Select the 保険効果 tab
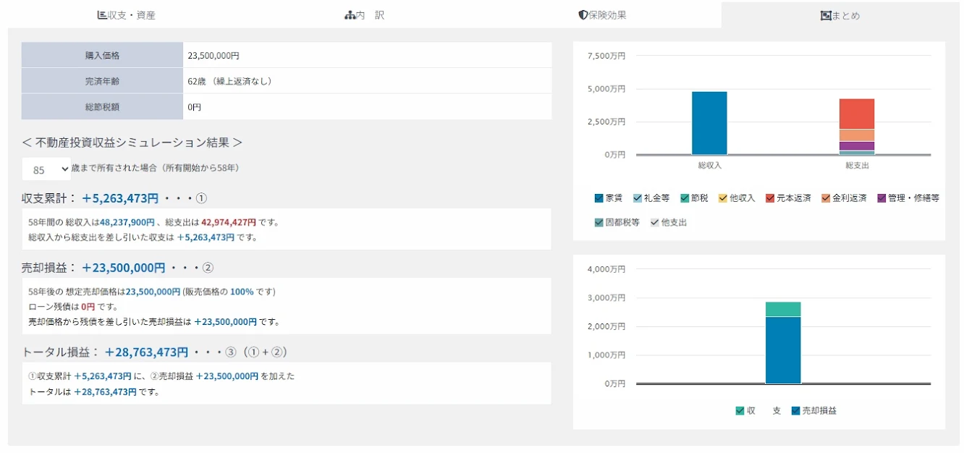Image resolution: width=964 pixels, height=453 pixels. (602, 15)
